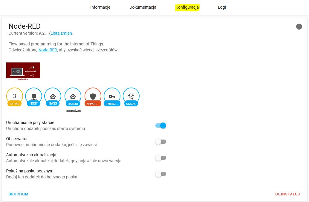The height and width of the screenshot is (202, 309).
Task: Click the rating 3 badge icon
Action: point(14,96)
